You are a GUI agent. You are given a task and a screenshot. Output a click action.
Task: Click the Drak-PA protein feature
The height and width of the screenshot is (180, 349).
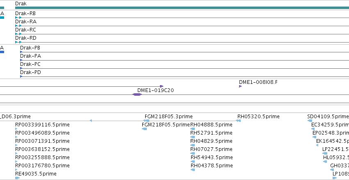[185, 60]
